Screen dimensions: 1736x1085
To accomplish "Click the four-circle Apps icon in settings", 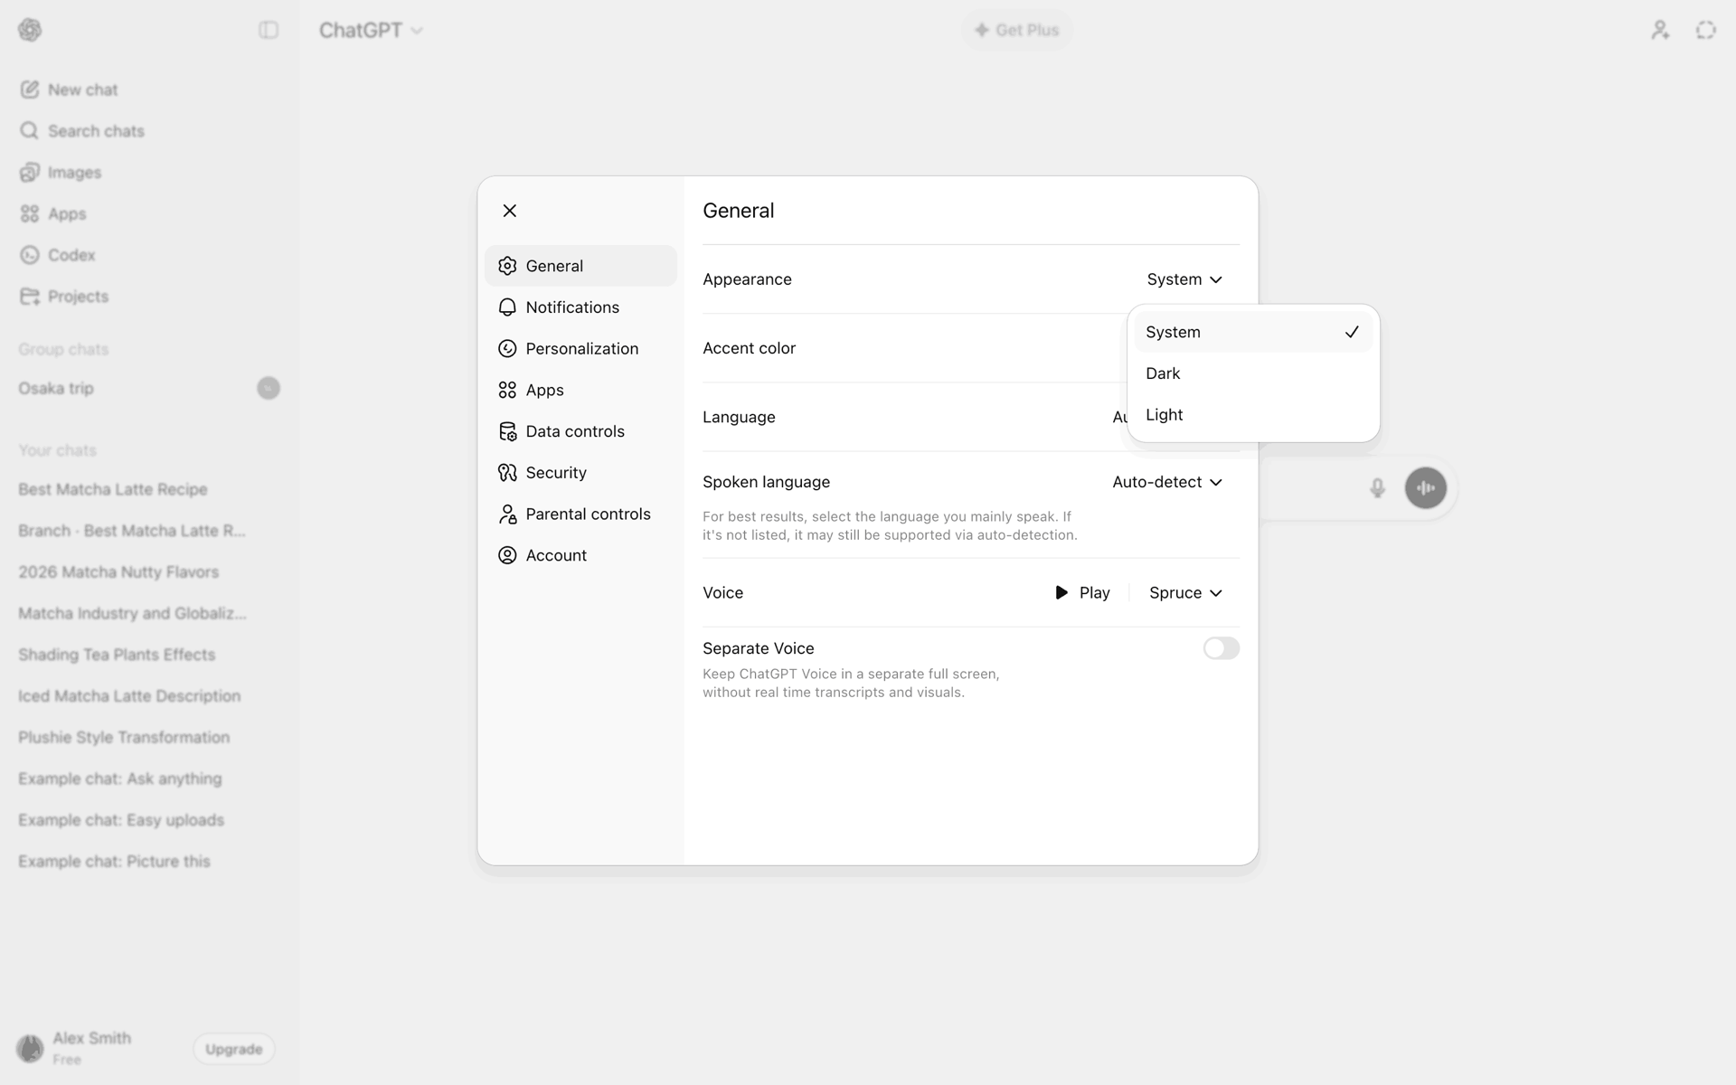I will click(507, 390).
